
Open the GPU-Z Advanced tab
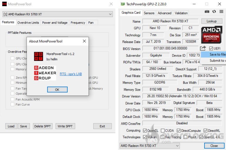[x=164, y=13]
